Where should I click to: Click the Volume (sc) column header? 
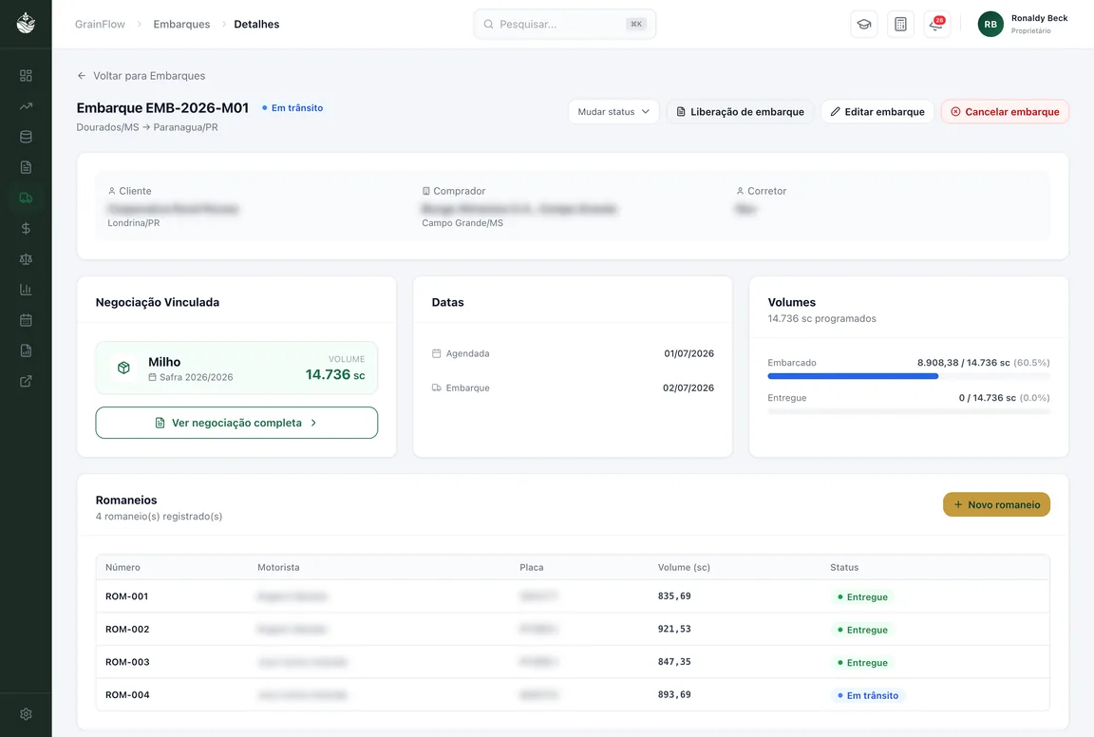coord(684,567)
